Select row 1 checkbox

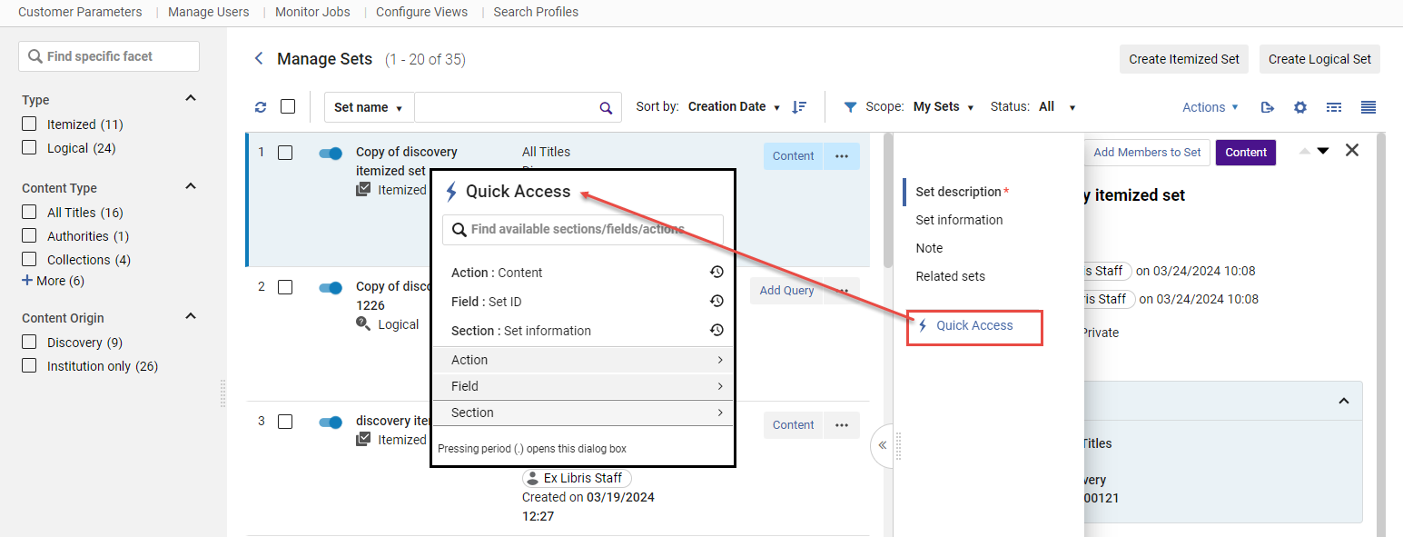point(285,153)
